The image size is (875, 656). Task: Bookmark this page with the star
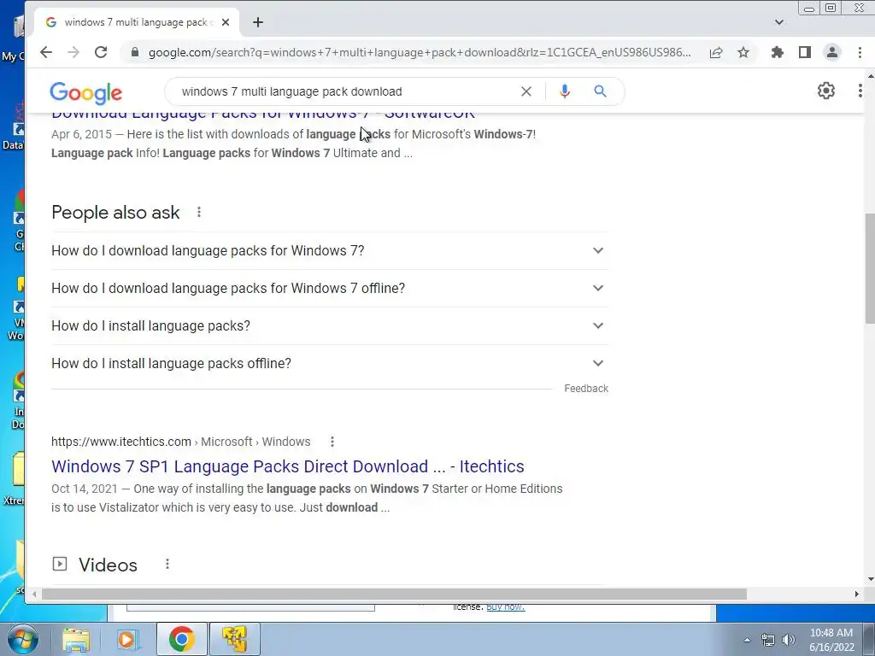[743, 52]
